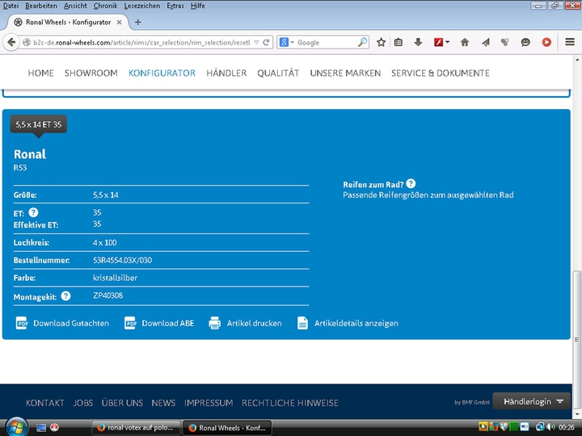The image size is (582, 436).
Task: Click the red Flash plugin icon
Action: (x=438, y=42)
